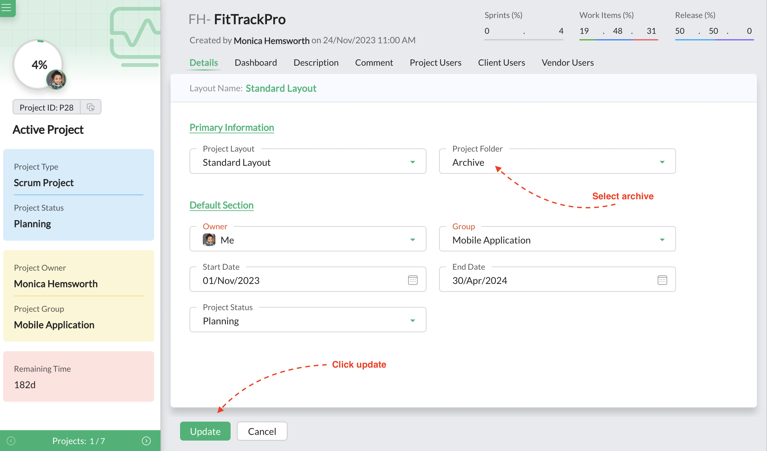The image size is (767, 451).
Task: Click the Project ID: P28 label
Action: (46, 107)
